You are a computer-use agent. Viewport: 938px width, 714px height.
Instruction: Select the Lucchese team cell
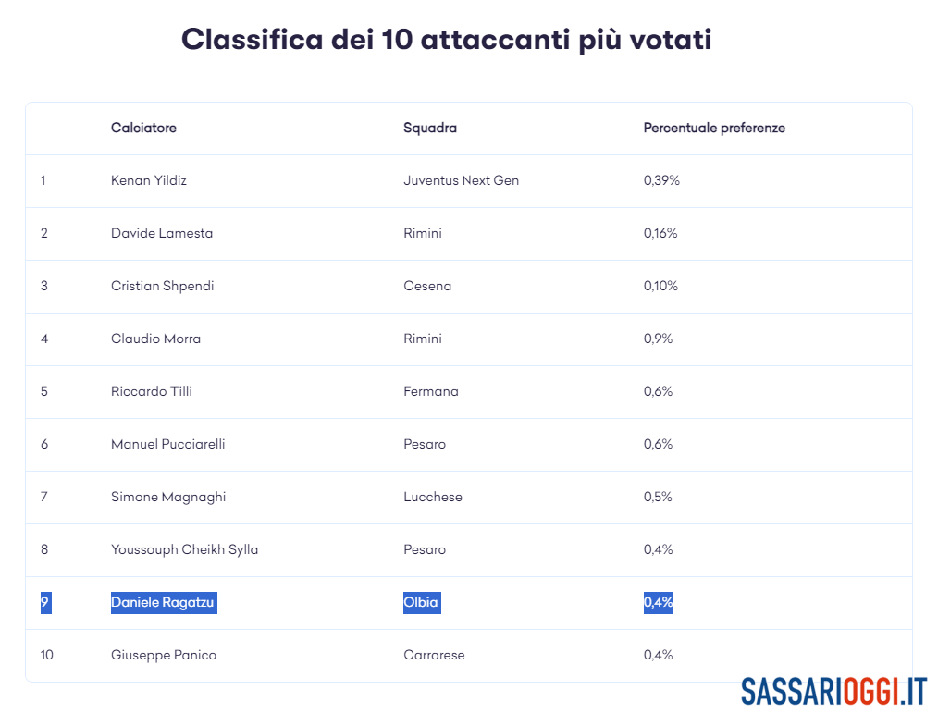coord(433,497)
